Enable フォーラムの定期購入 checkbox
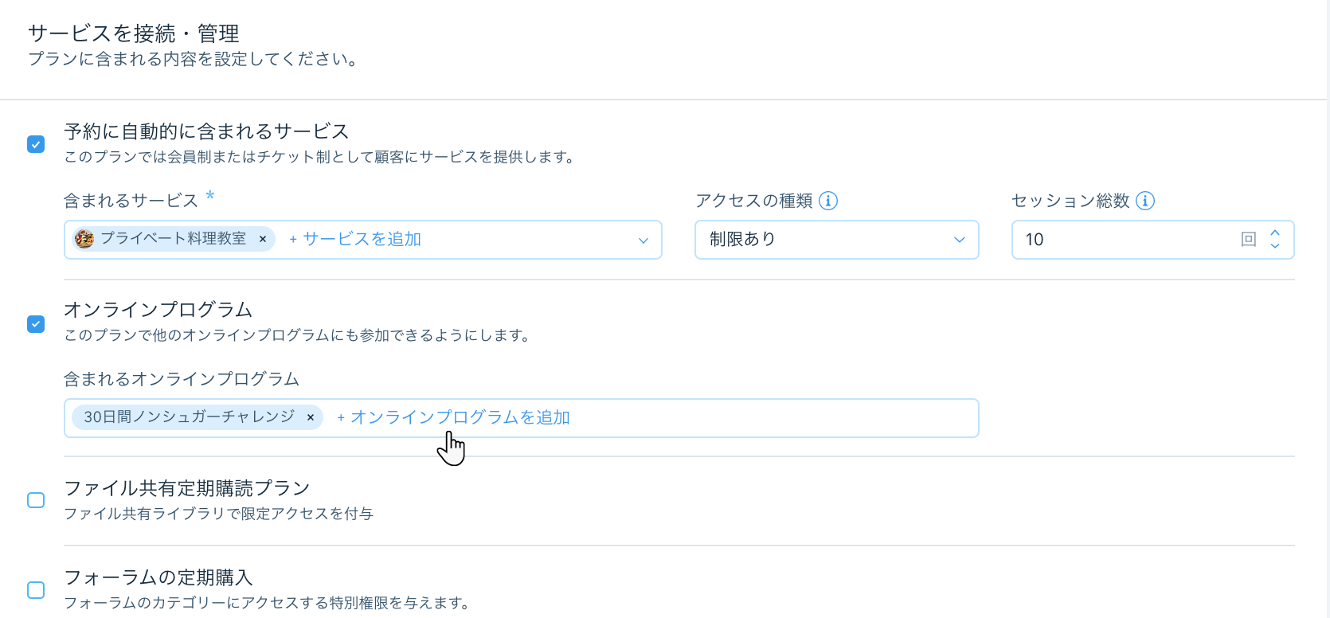 pos(36,590)
